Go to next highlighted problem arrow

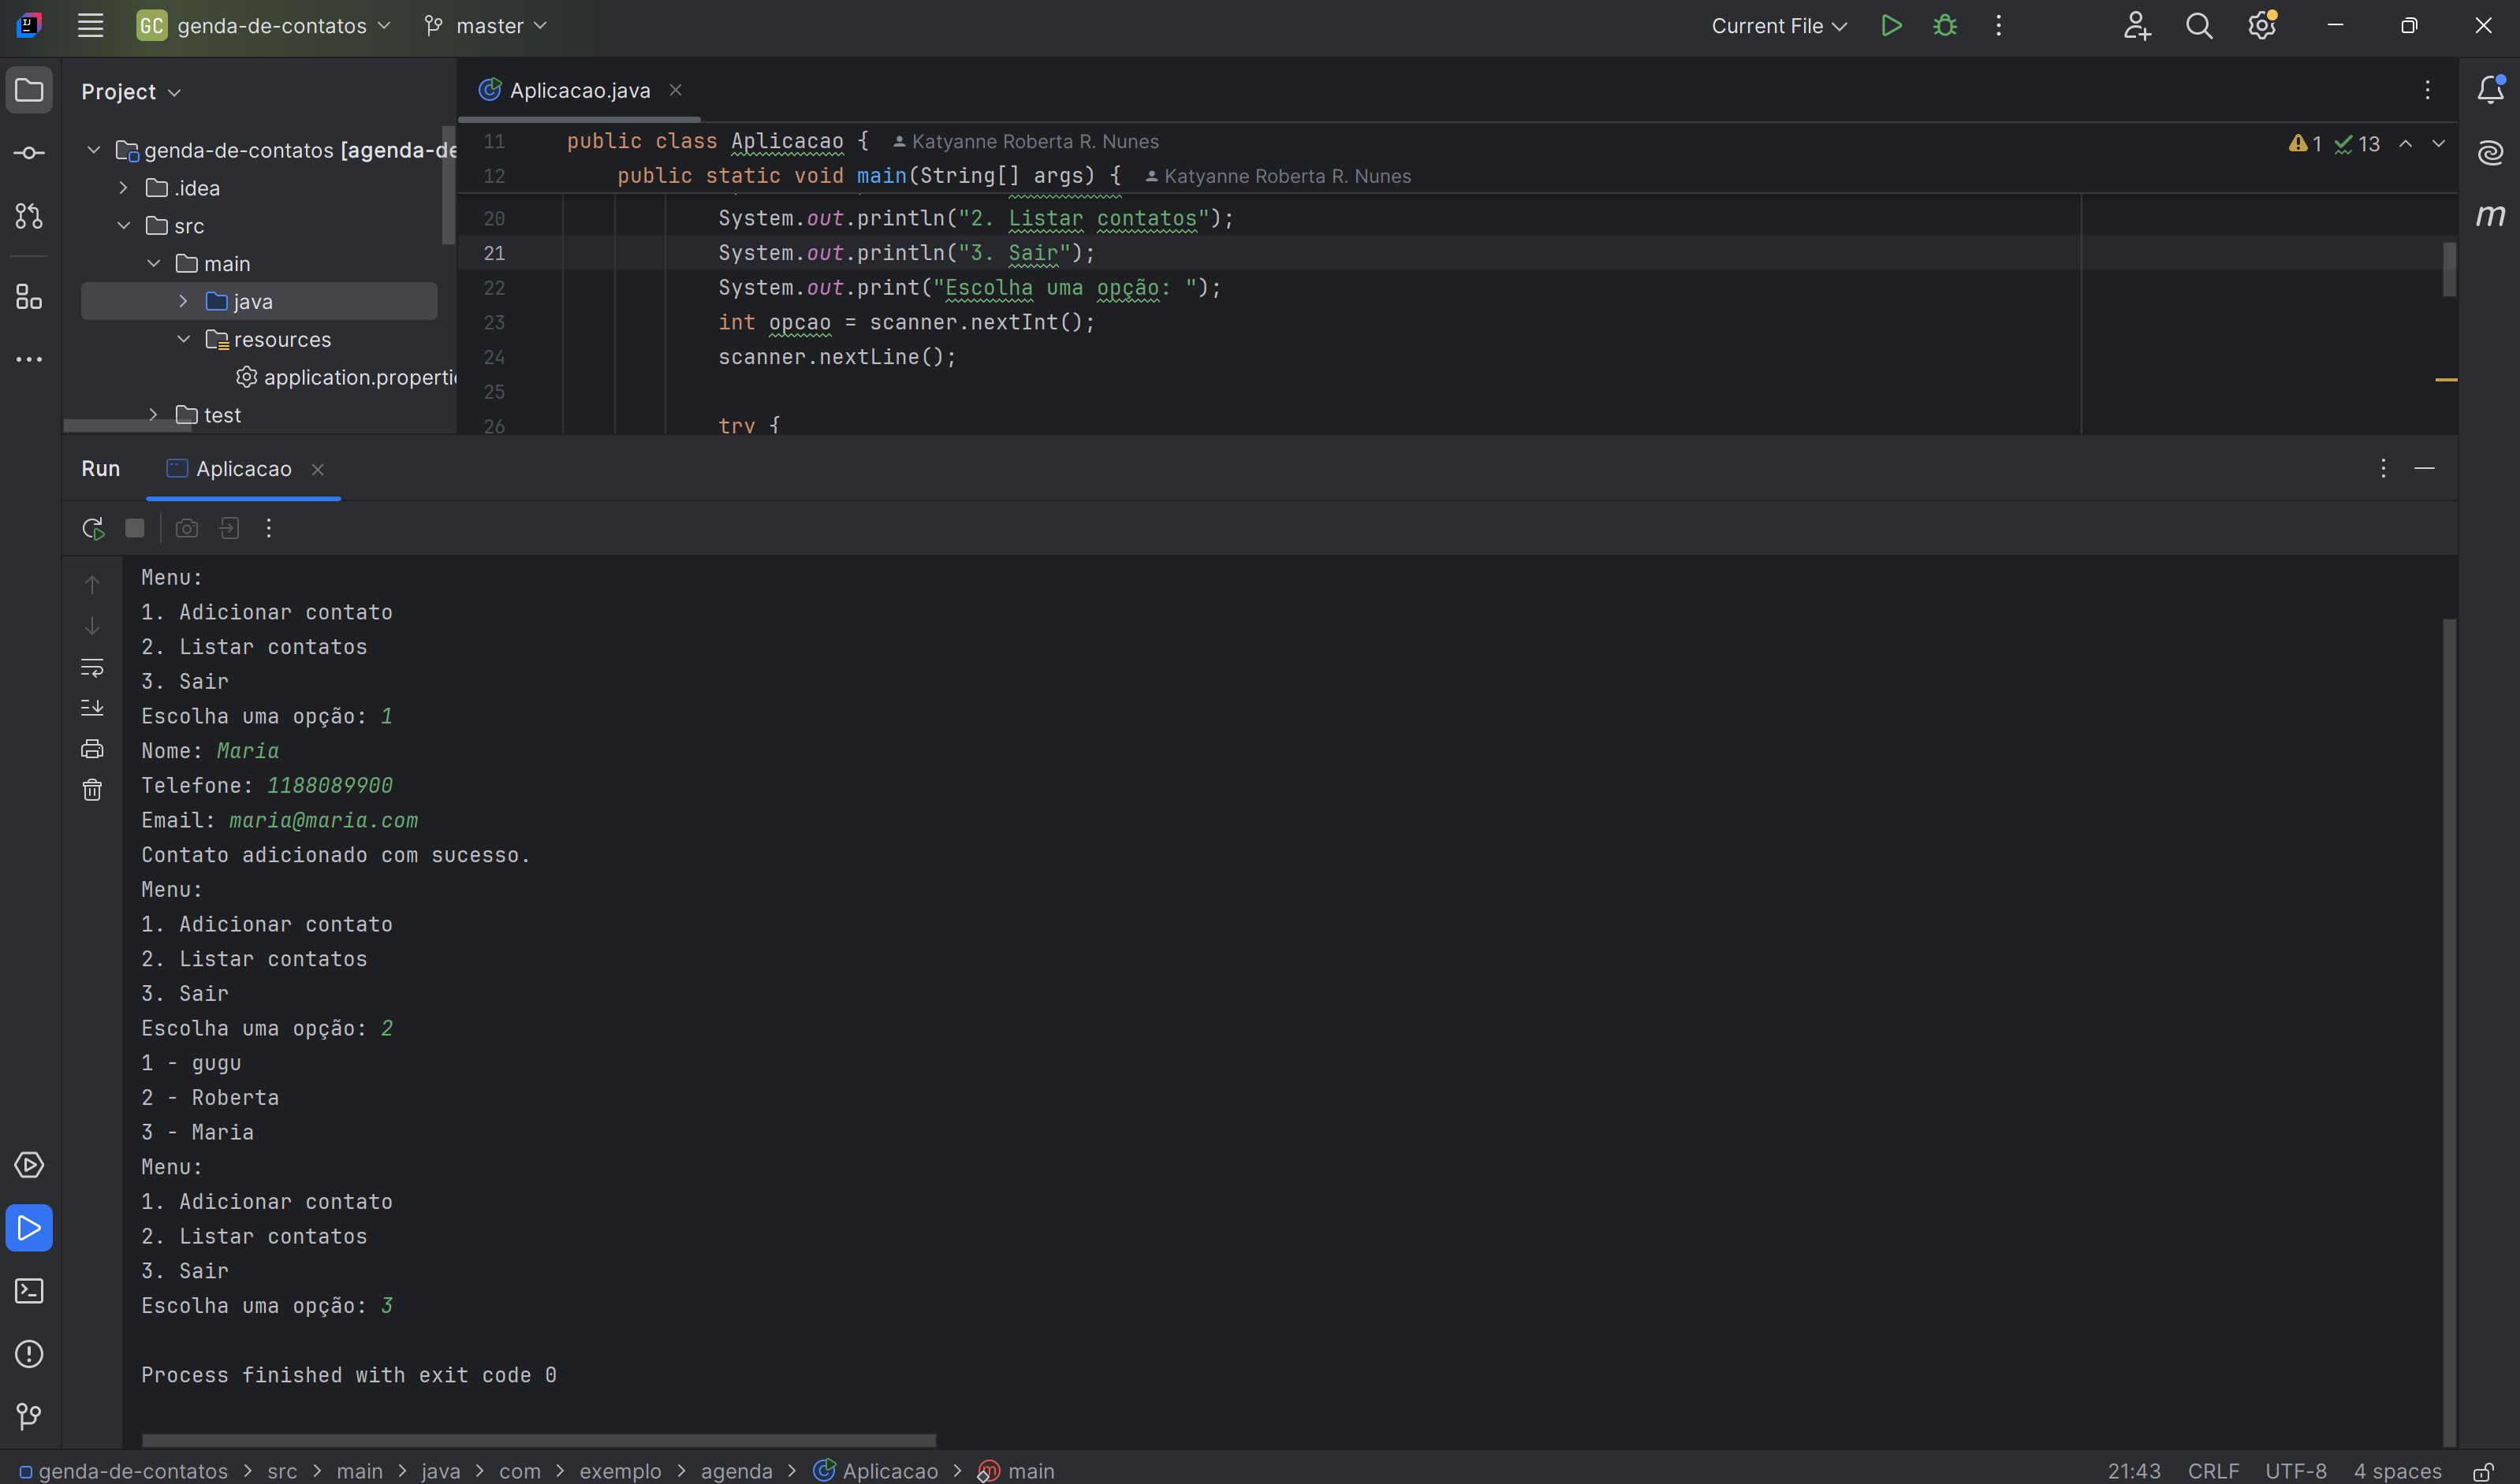click(x=2439, y=144)
